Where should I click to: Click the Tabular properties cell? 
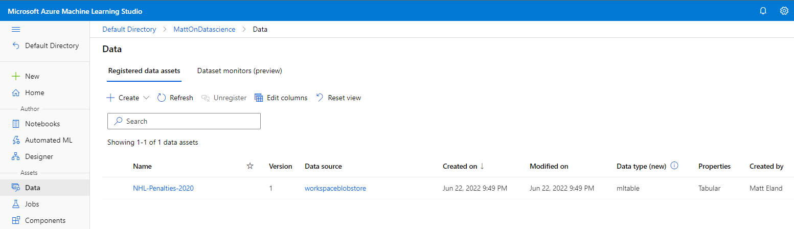pyautogui.click(x=709, y=188)
